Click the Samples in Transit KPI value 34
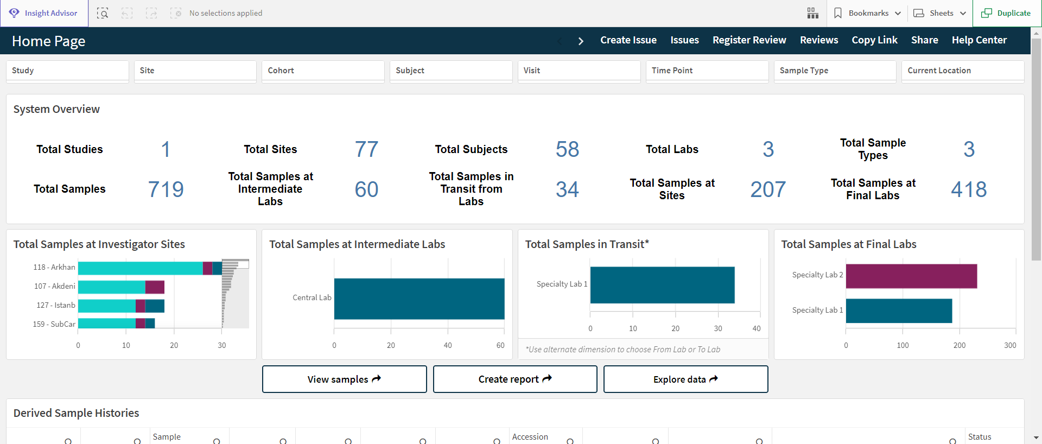Screen dimensions: 1042x444 pyautogui.click(x=567, y=189)
